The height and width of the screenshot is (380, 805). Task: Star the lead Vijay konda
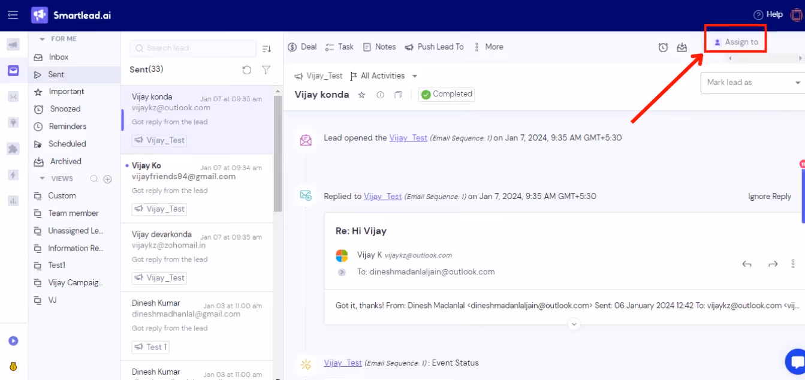(361, 95)
